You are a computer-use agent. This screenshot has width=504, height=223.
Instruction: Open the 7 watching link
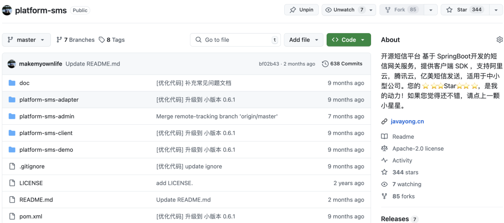click(406, 184)
